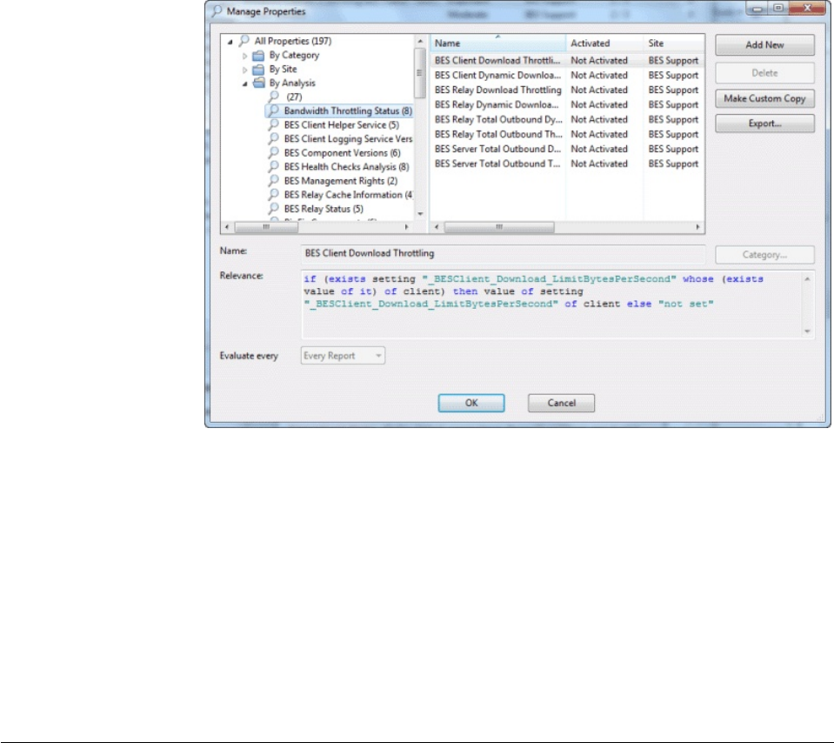
Task: Click the Manage Properties title bar icon
Action: (x=217, y=11)
